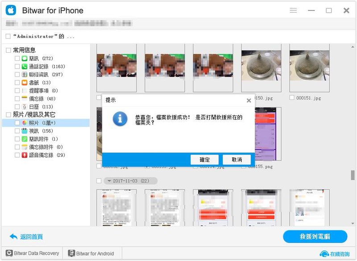This screenshot has height=261, width=357.
Task: Click the Bitwar for Android icon
Action: (71, 253)
